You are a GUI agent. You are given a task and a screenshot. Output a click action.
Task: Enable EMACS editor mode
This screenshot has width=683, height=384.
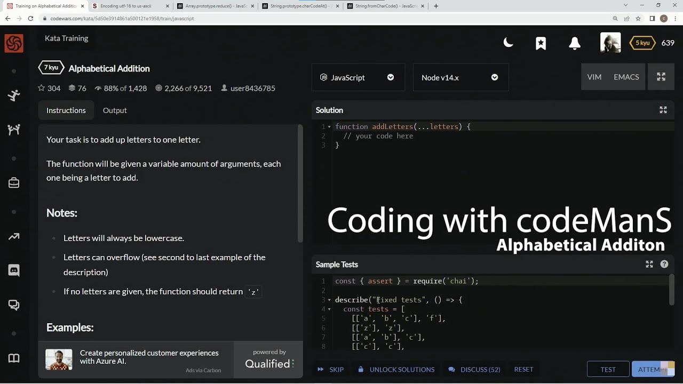pos(626,77)
